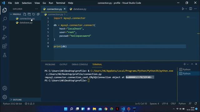Screen dimensions: 200x112
Task: Change indentation via Spaces: 4
Action: point(154,104)
